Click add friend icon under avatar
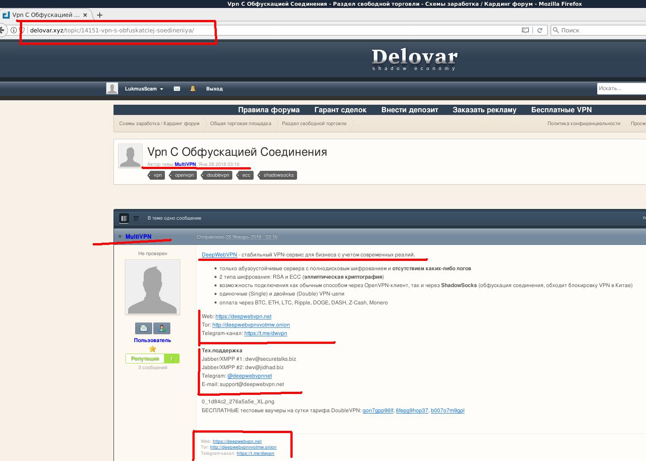646x461 pixels. click(x=162, y=328)
